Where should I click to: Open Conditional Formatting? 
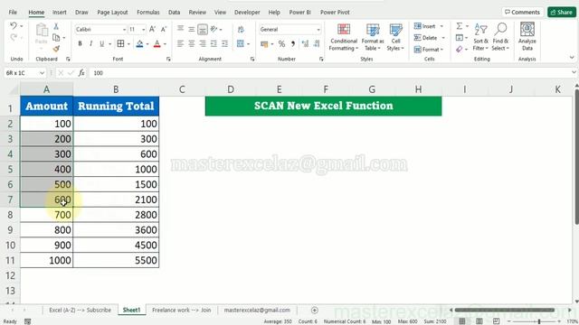(344, 37)
